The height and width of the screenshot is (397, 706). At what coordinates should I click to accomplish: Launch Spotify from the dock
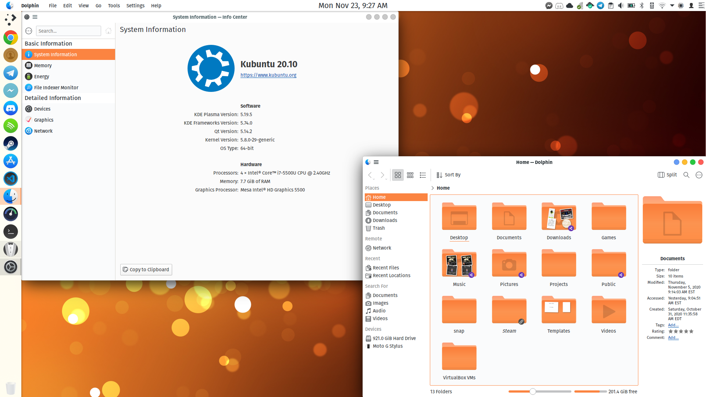pos(11,126)
